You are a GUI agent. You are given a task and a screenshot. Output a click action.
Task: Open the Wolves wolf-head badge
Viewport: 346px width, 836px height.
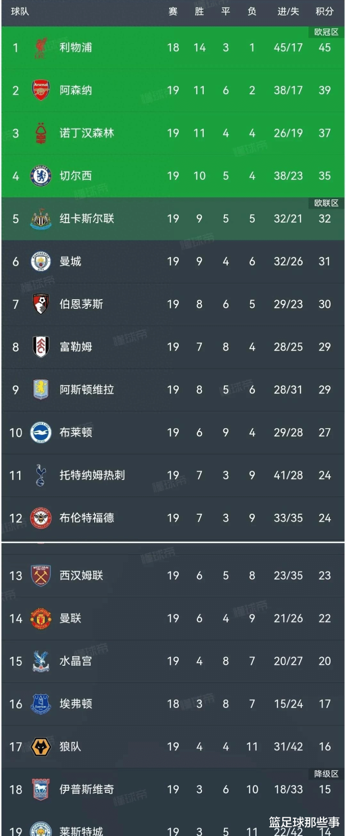click(x=41, y=747)
